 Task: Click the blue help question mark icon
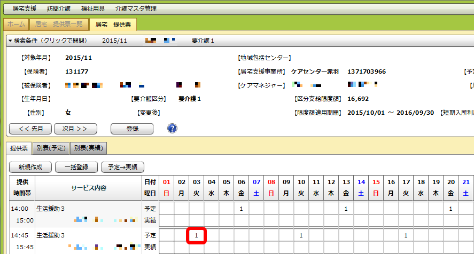pos(172,128)
